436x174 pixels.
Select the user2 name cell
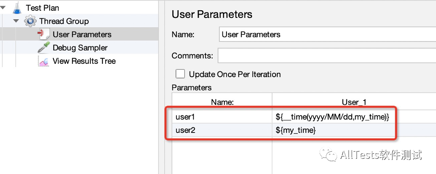point(222,130)
